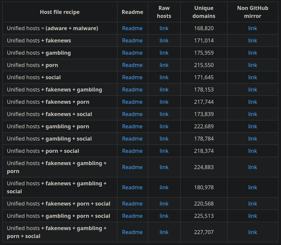Click Raw hosts link for fakenews + social

coord(164,114)
